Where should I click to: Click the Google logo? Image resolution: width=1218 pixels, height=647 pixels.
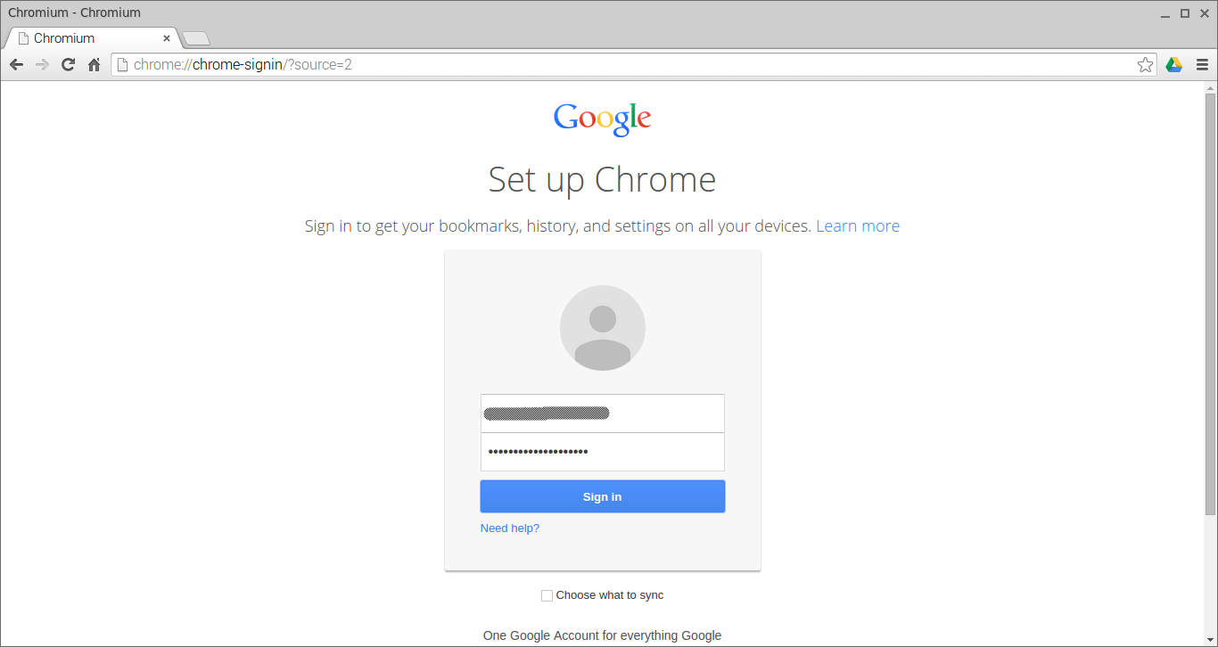pos(603,119)
